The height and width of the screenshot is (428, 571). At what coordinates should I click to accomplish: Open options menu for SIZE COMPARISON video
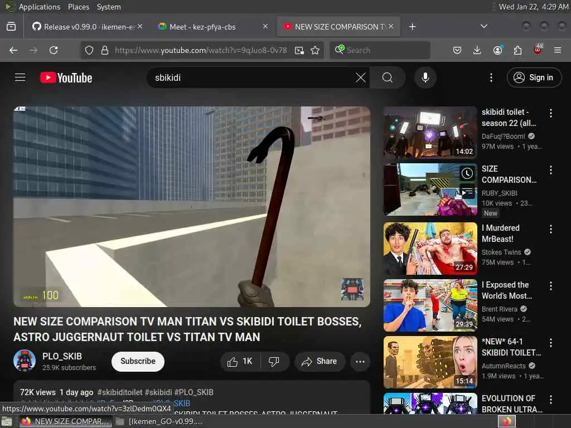[x=551, y=169]
